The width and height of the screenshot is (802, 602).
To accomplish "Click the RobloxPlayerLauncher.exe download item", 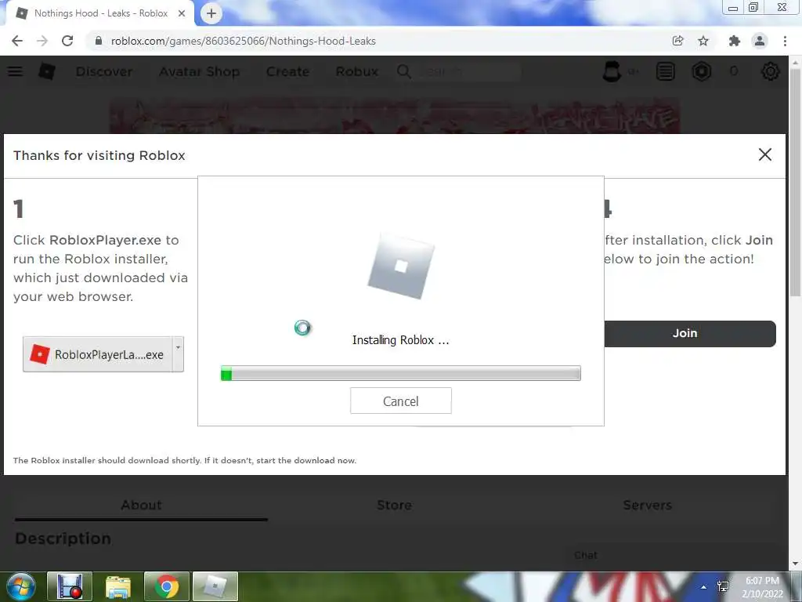I will coord(97,354).
